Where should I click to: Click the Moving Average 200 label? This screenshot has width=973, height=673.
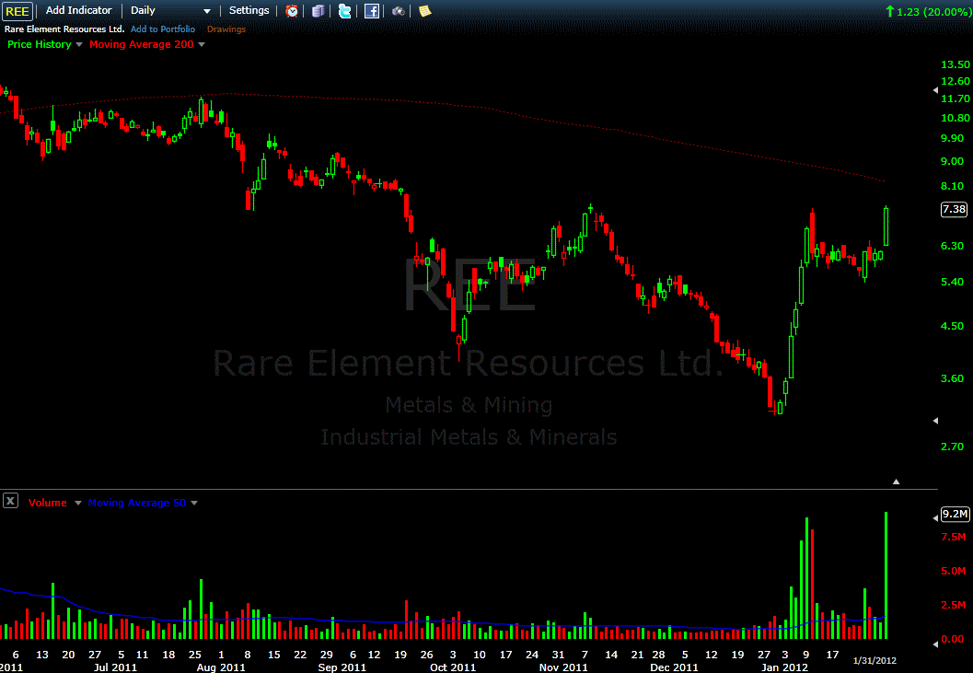coord(142,44)
